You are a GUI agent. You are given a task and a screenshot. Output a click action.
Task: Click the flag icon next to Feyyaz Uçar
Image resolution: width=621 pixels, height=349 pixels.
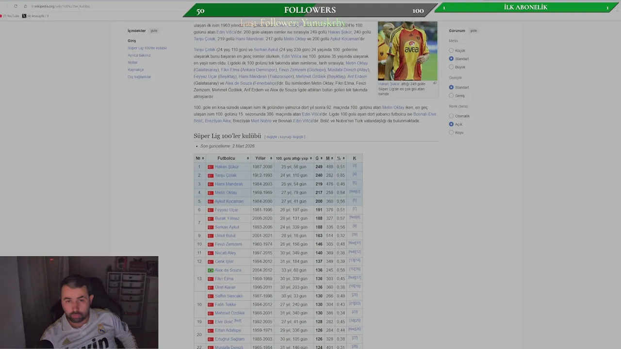211,210
